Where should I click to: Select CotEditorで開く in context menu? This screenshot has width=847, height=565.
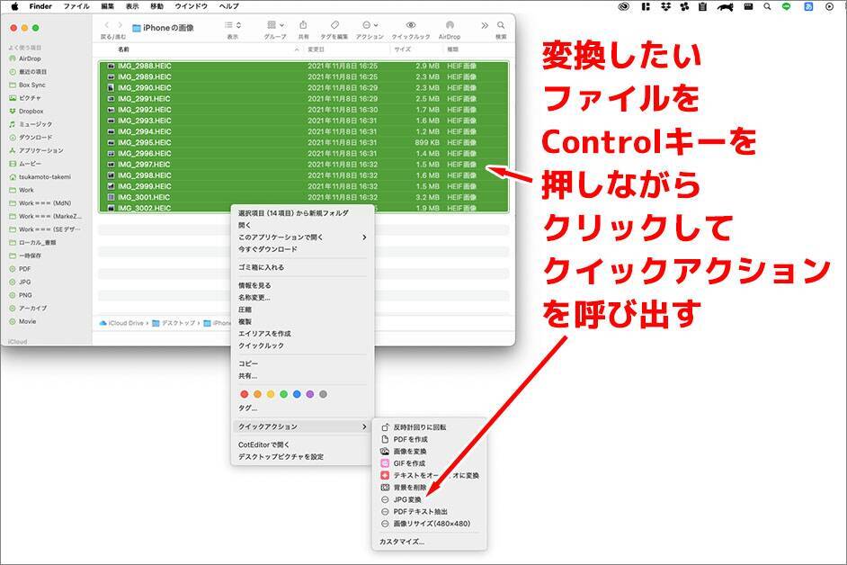[x=264, y=444]
